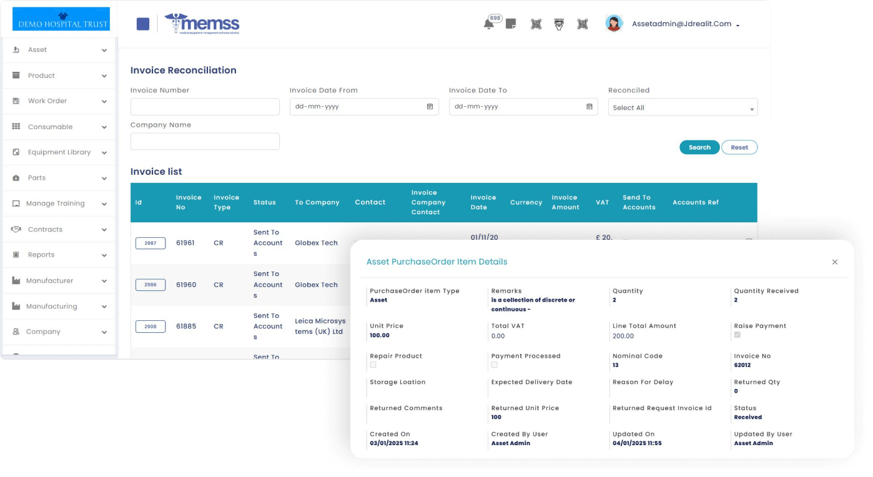Image resolution: width=873 pixels, height=477 pixels.
Task: Open the Reports menu item
Action: tap(59, 255)
